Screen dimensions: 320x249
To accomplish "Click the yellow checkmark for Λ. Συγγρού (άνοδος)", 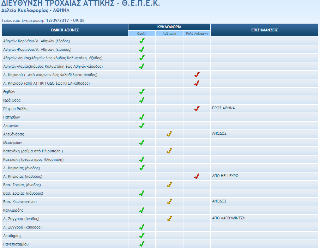I will point(169,219).
